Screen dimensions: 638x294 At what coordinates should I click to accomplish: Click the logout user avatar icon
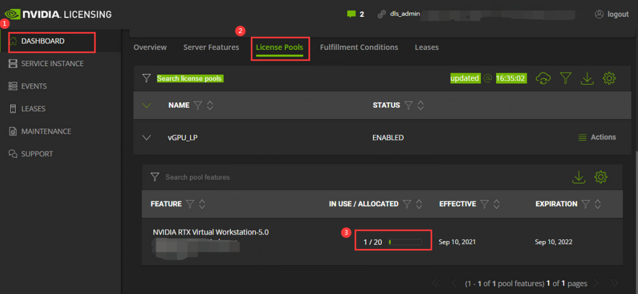[599, 14]
